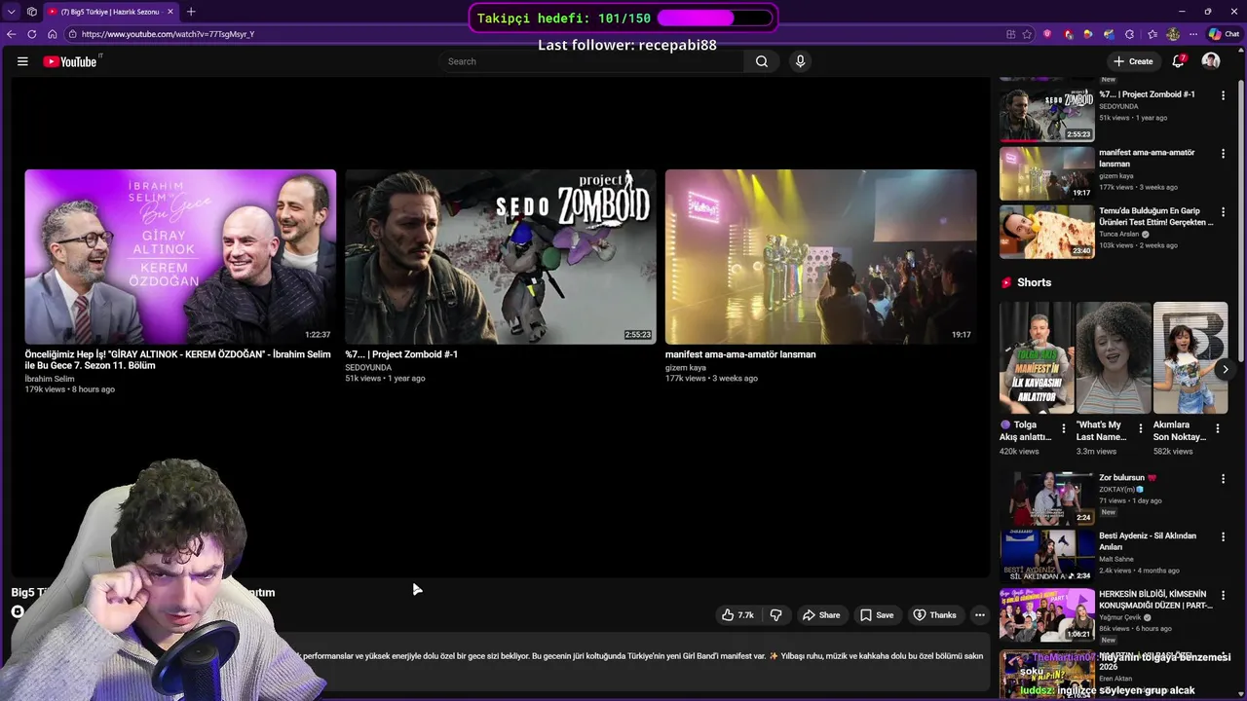Open options for Besti Aydeniz video
The height and width of the screenshot is (701, 1247).
(x=1223, y=536)
